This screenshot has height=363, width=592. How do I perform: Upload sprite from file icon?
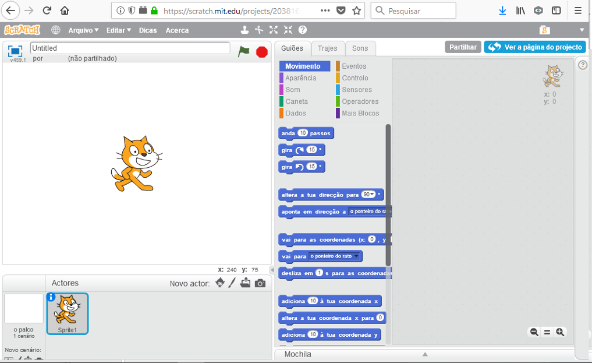tap(245, 283)
